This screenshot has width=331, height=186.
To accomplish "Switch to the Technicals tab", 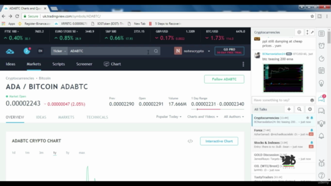I will [x=97, y=117].
